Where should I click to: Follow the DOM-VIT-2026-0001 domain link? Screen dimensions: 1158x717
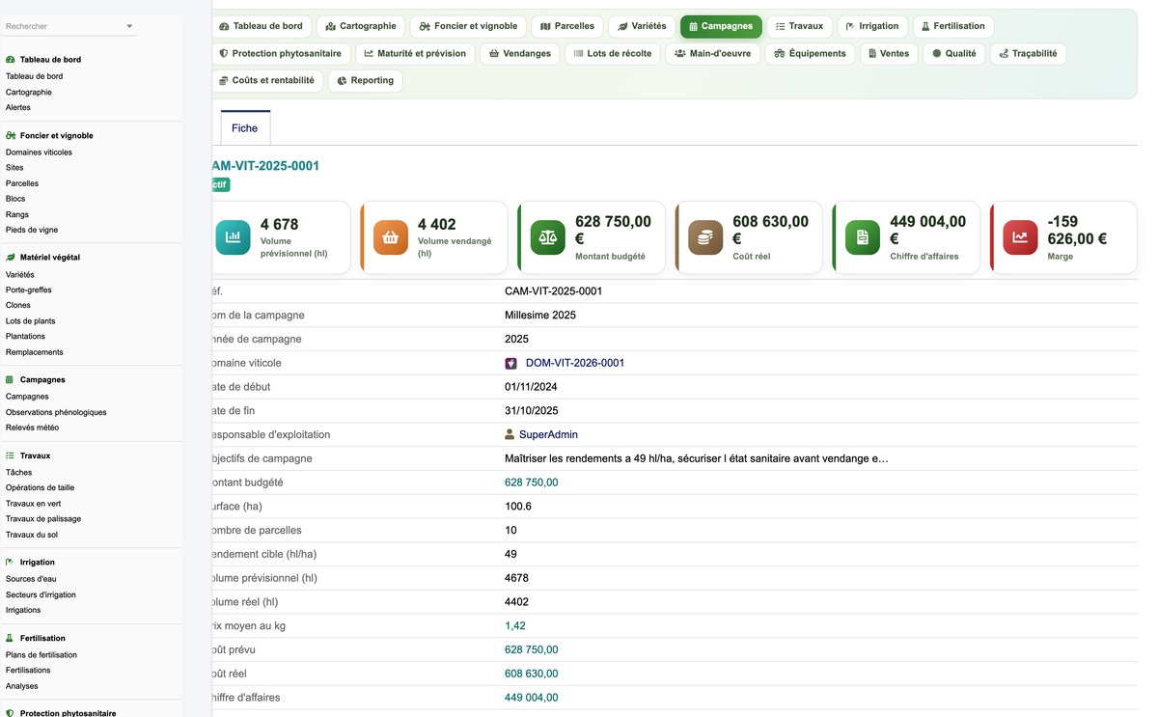pos(575,364)
